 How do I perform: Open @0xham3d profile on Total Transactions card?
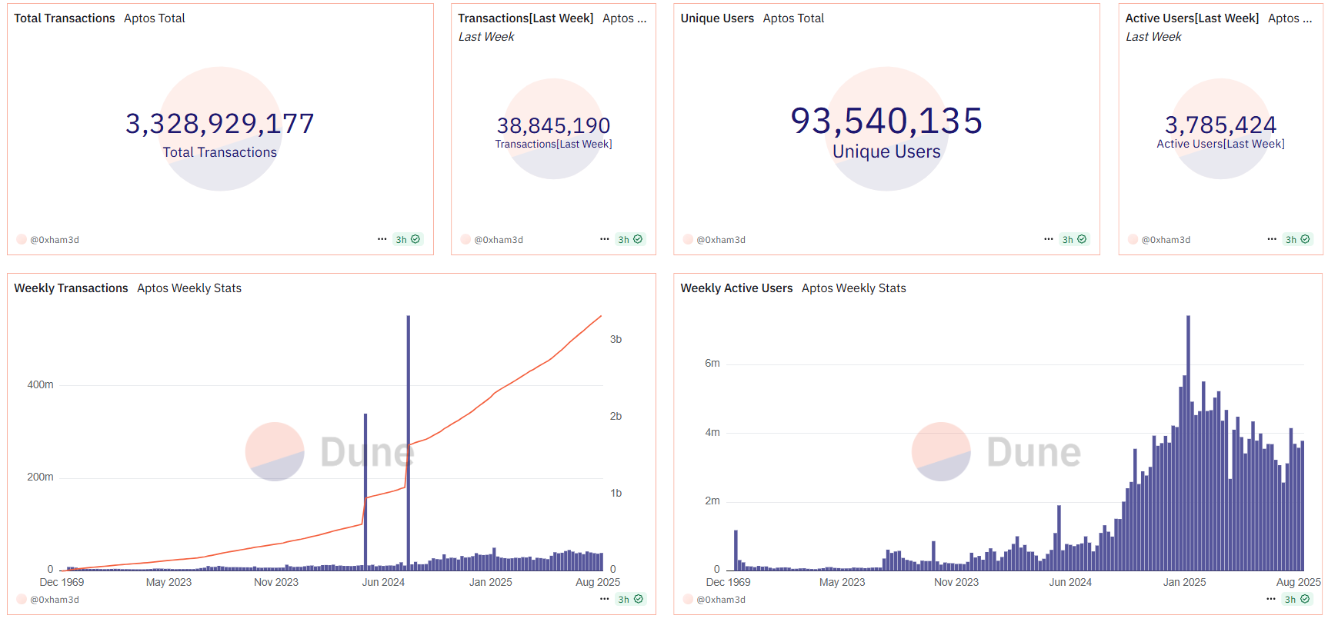click(x=48, y=240)
